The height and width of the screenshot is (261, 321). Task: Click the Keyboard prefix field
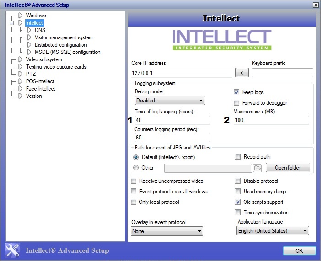click(x=283, y=73)
